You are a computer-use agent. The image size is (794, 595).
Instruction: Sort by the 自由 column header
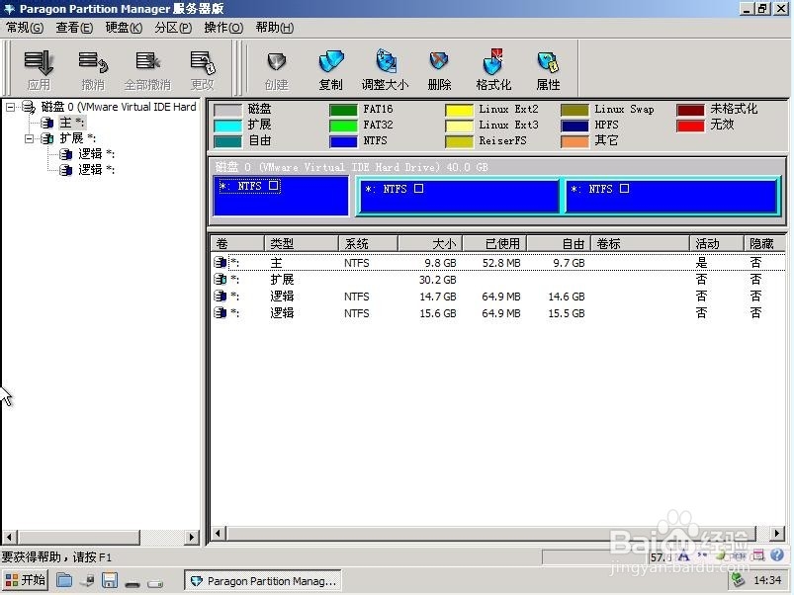[559, 243]
